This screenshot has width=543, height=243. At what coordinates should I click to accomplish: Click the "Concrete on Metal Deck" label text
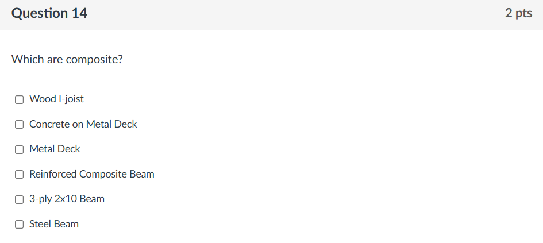pyautogui.click(x=83, y=124)
